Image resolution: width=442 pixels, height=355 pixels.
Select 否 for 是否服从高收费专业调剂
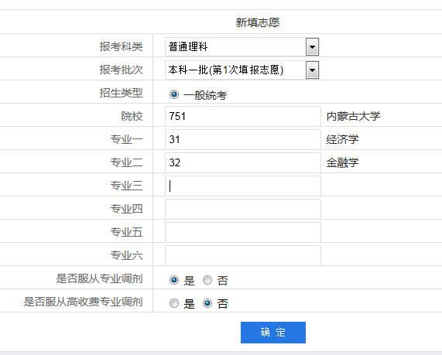207,303
